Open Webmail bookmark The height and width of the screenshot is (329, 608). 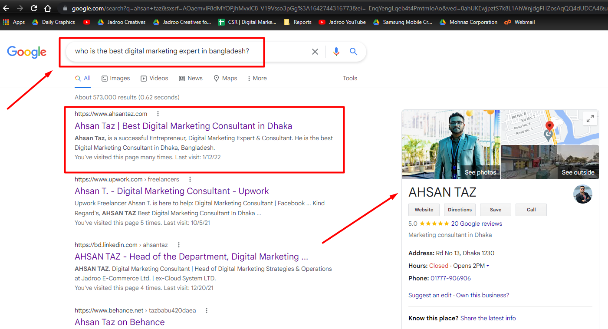519,22
